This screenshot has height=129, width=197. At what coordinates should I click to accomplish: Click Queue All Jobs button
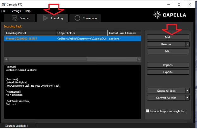[166, 91]
